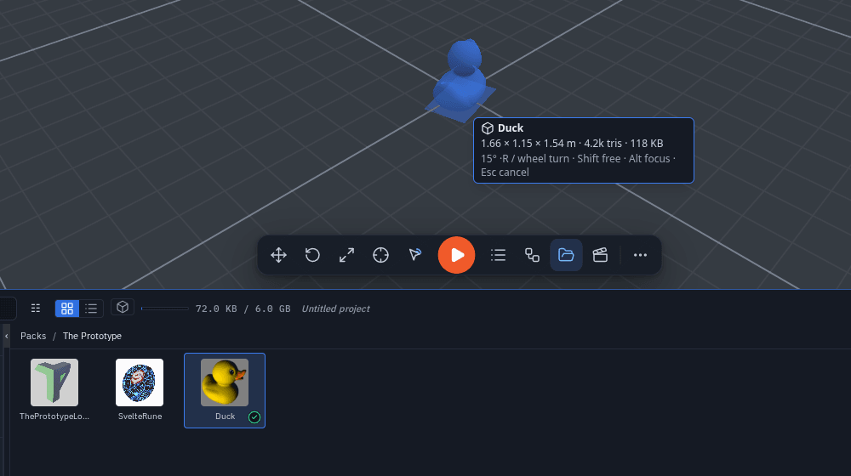
Task: Open the list panel icon in the toolbar
Action: coord(498,255)
